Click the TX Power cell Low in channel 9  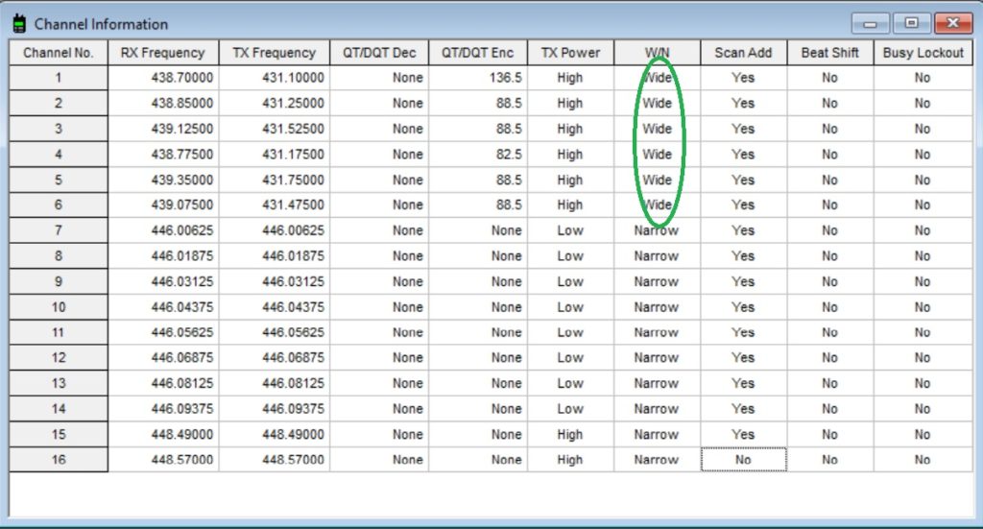click(570, 281)
